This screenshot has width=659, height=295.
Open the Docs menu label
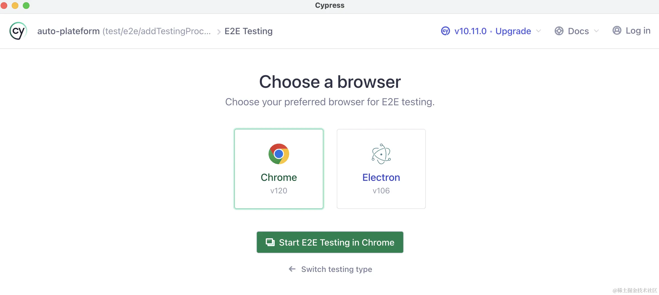pos(578,31)
